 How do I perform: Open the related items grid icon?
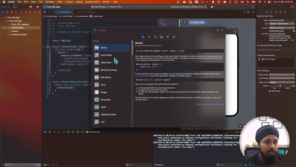pos(45,12)
